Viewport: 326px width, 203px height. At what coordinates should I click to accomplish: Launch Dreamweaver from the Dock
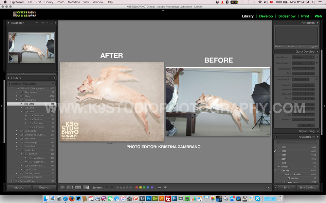point(155,199)
